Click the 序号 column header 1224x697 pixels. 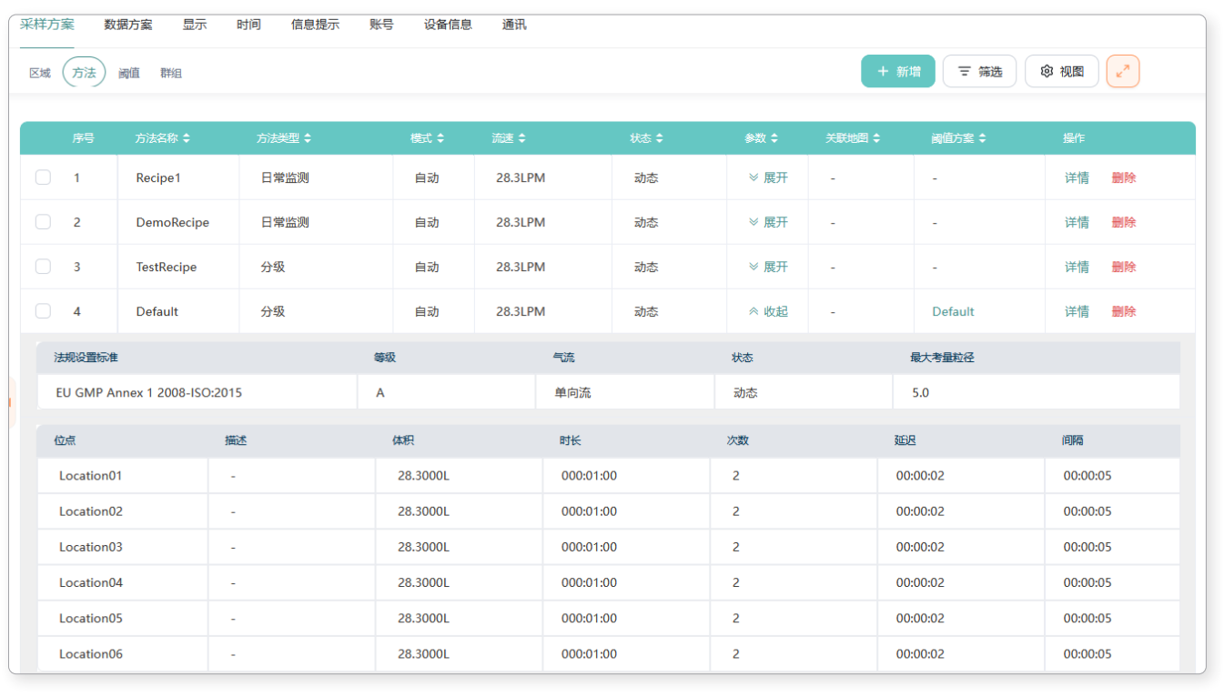point(83,138)
